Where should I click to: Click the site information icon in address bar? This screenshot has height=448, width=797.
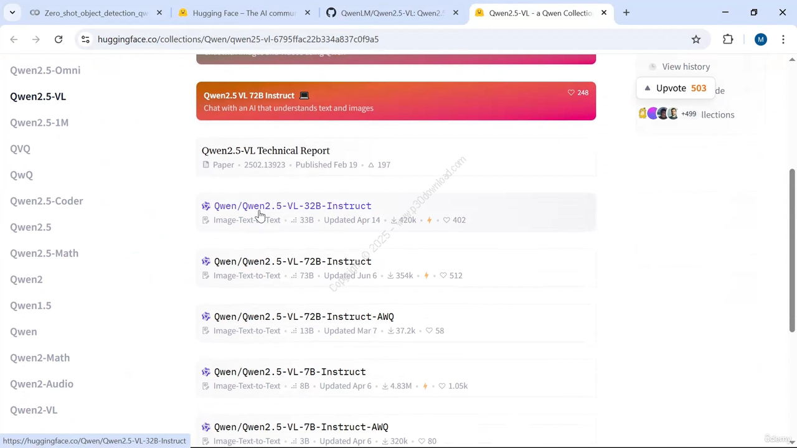pyautogui.click(x=85, y=39)
